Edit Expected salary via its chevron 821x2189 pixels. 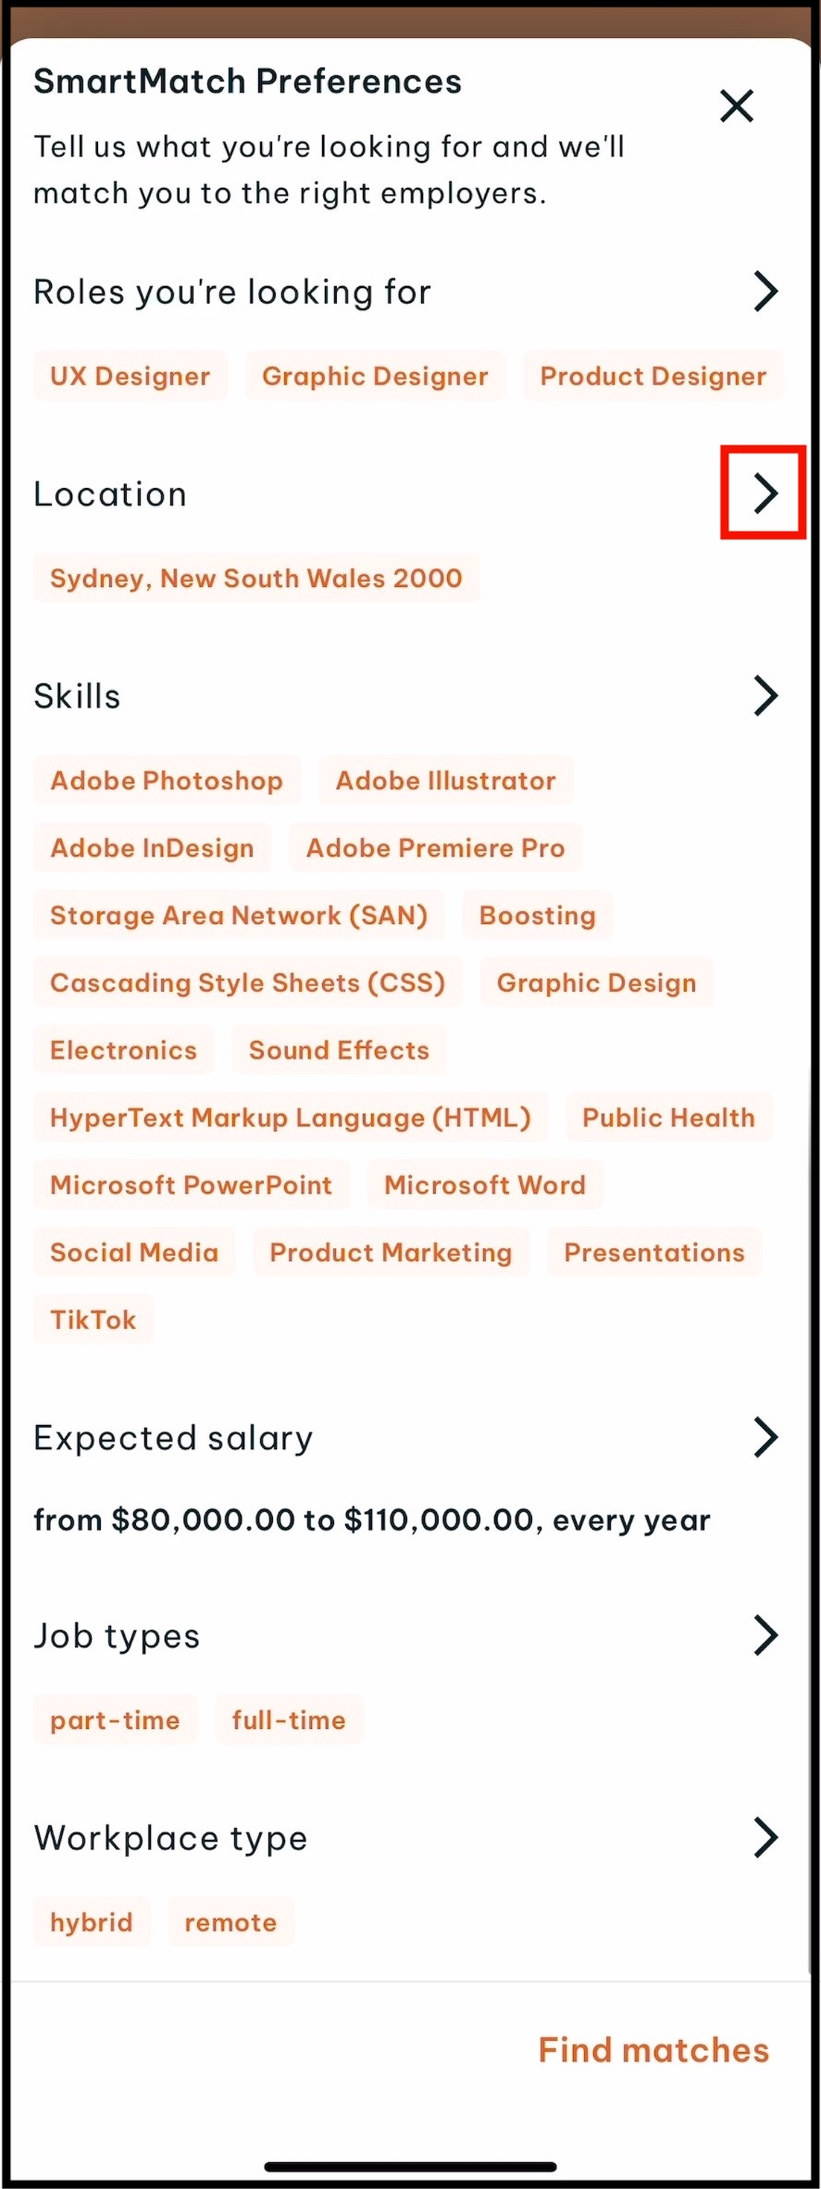(765, 1437)
